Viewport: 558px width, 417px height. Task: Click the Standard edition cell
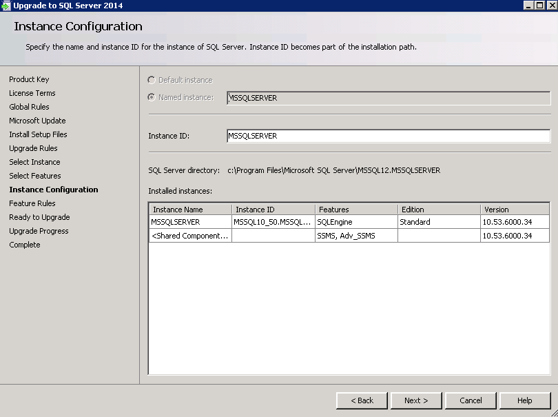[439, 222]
